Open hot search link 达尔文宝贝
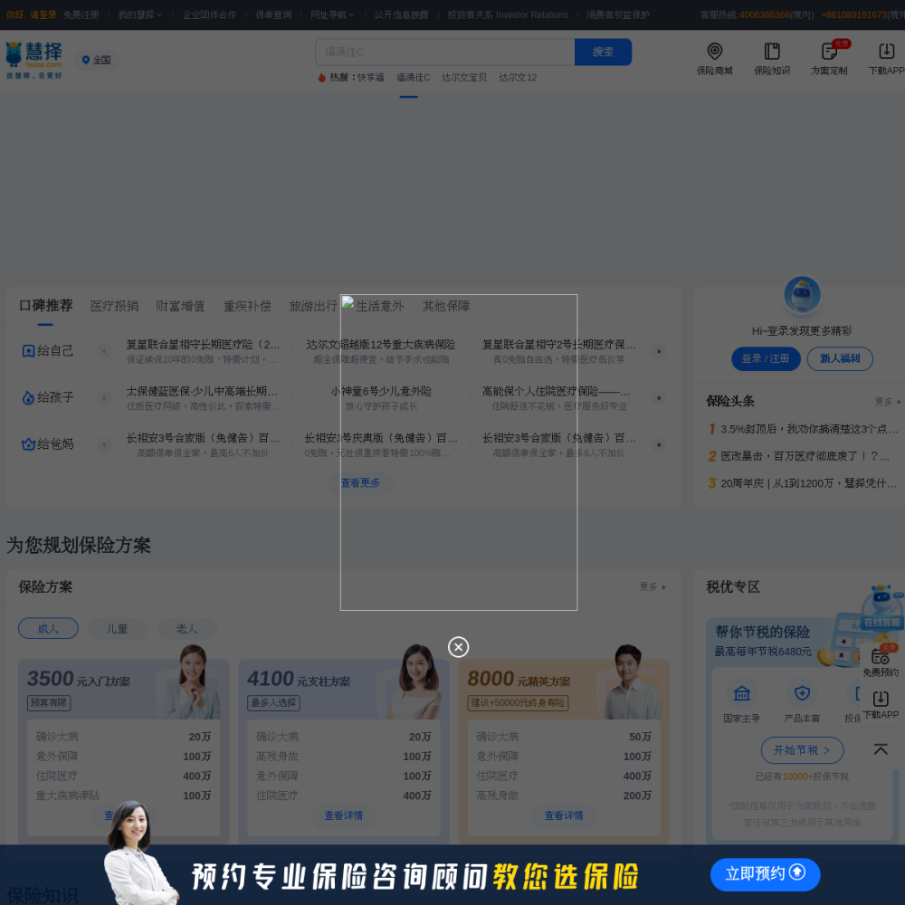The width and height of the screenshot is (905, 905). (463, 77)
